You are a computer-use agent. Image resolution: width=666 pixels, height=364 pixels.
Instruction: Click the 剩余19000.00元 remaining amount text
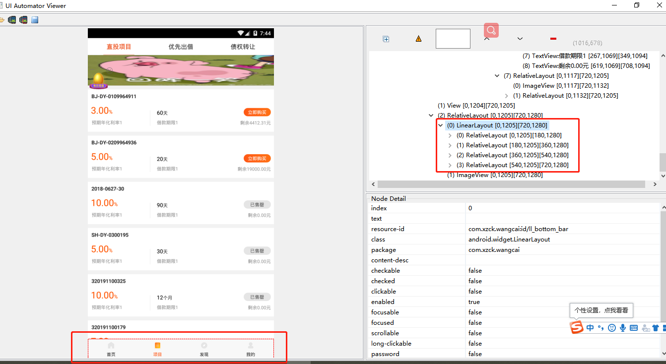click(254, 169)
